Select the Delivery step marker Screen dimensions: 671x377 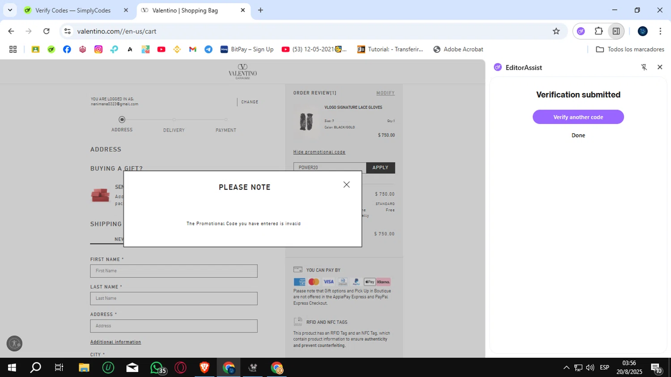[x=174, y=119]
